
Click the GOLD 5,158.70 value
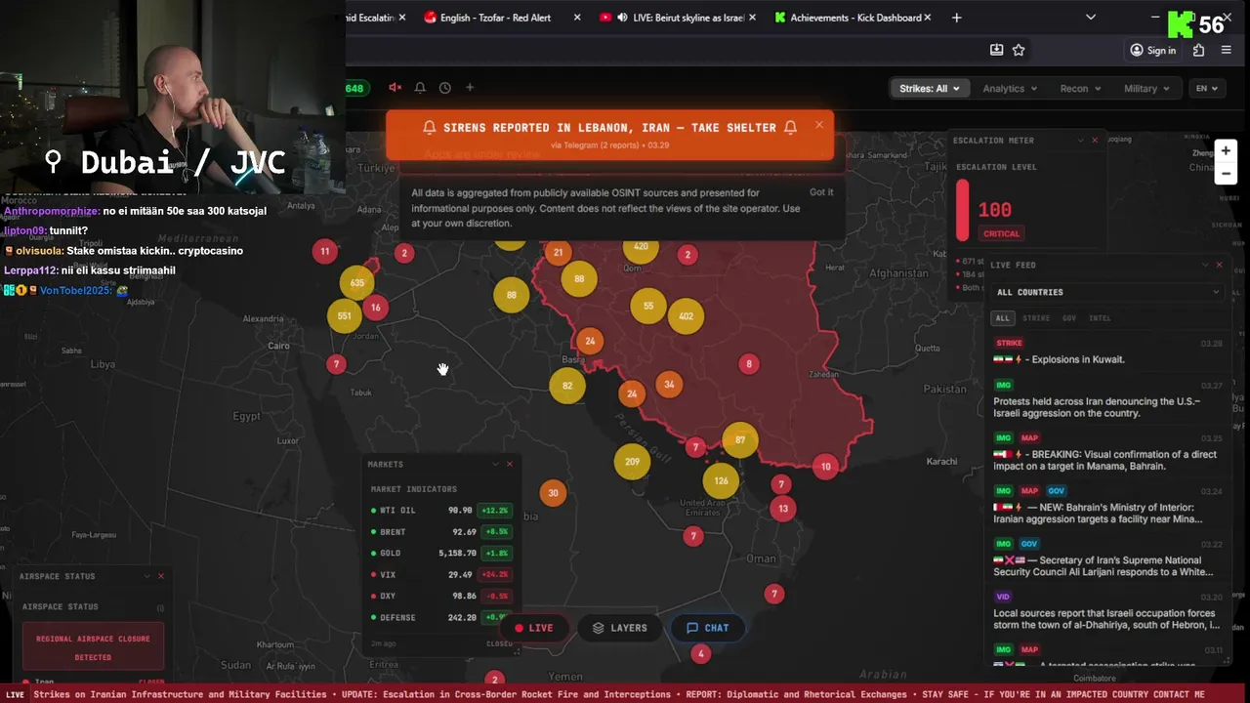[x=455, y=554]
